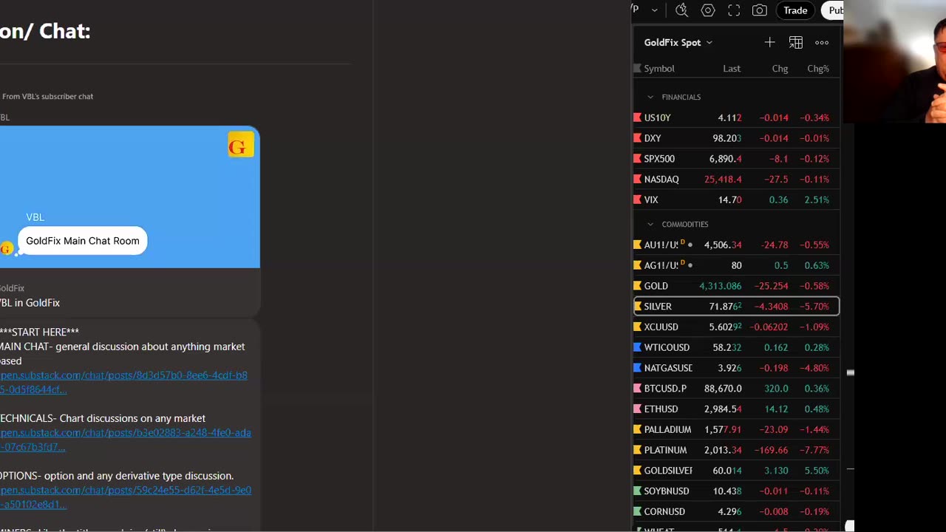Image resolution: width=946 pixels, height=532 pixels.
Task: Select the GOLDSILVER ratio row
Action: click(x=736, y=470)
